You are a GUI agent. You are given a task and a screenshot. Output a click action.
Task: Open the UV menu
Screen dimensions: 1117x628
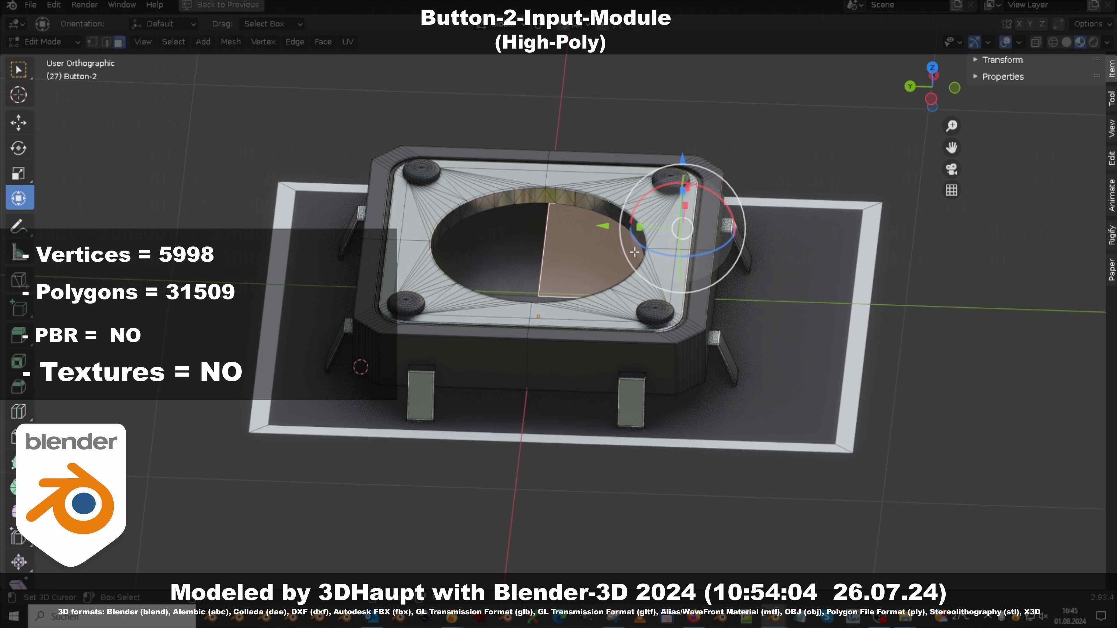(348, 42)
